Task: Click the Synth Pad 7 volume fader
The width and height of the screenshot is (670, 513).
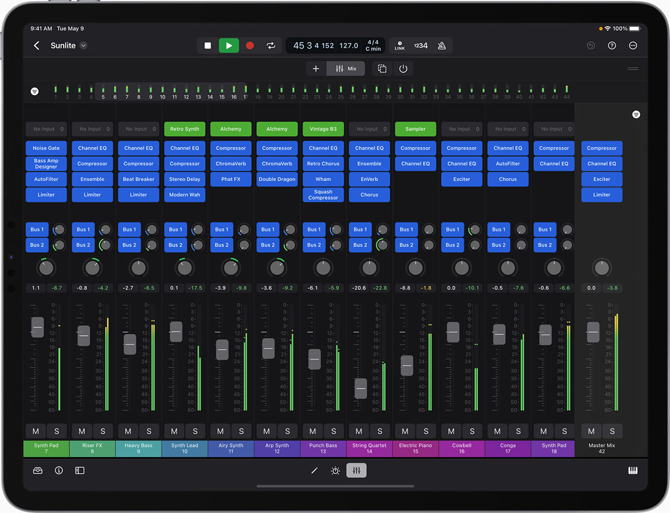Action: point(37,327)
